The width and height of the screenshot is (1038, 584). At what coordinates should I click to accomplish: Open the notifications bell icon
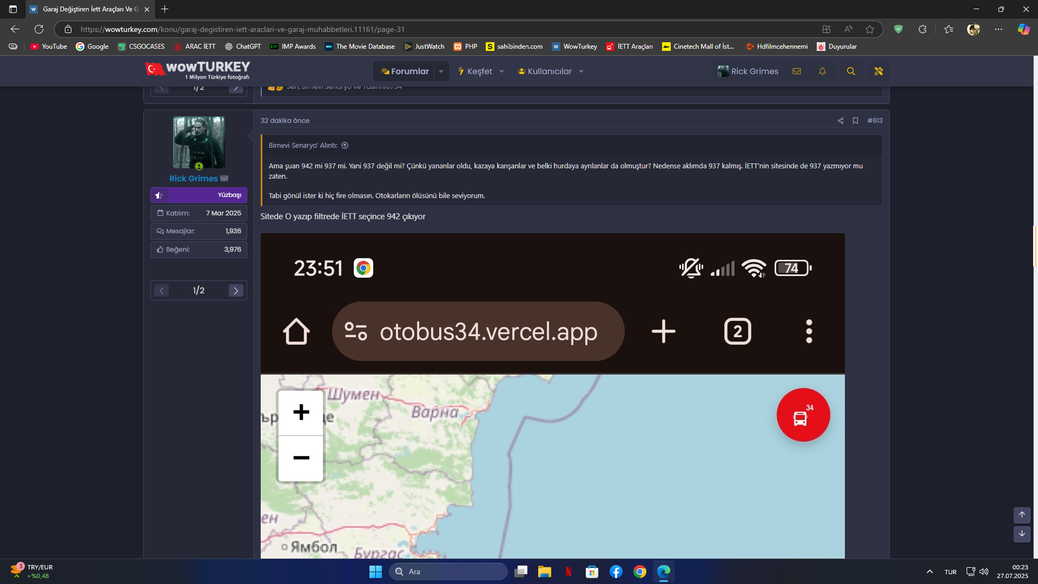pos(822,71)
